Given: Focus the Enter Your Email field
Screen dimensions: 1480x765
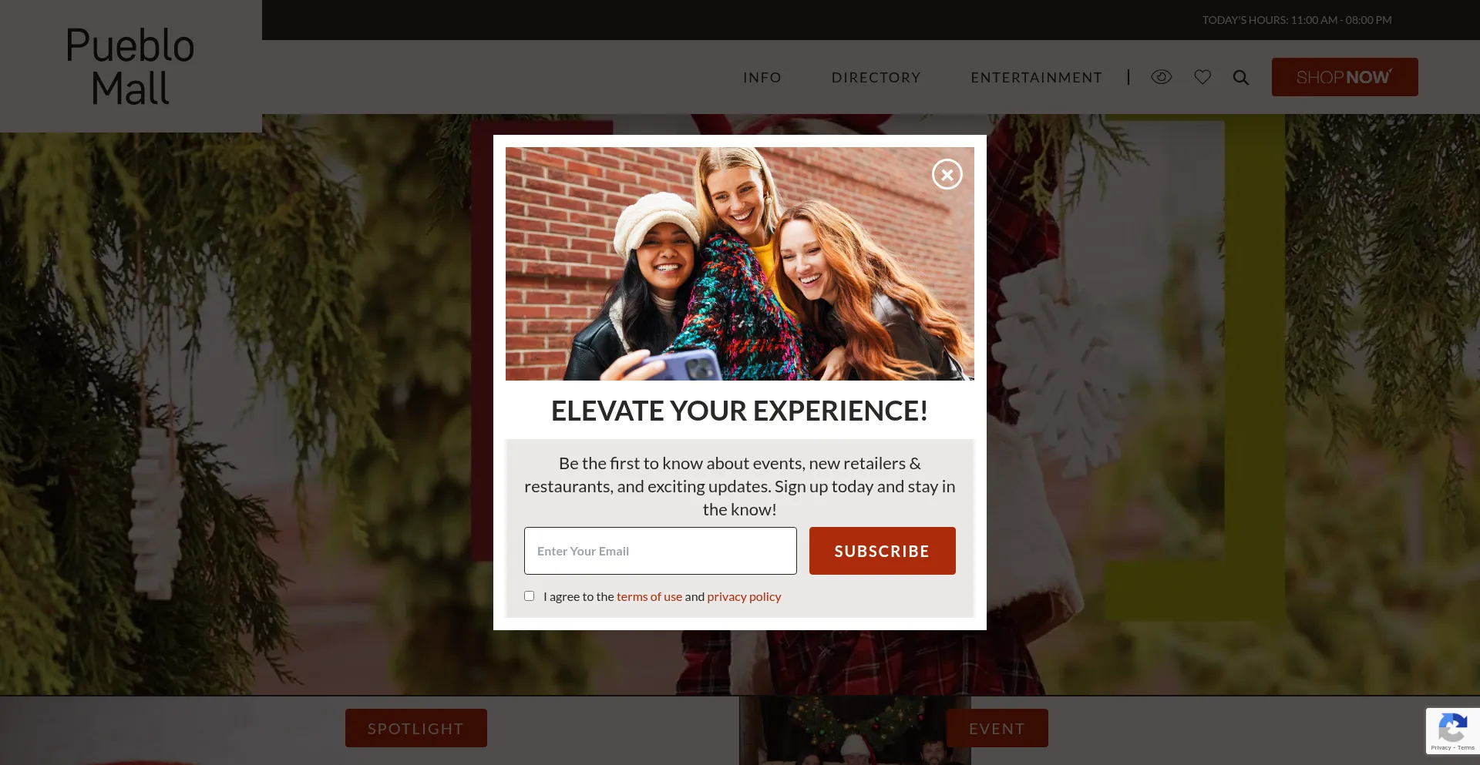Looking at the screenshot, I should tap(661, 551).
